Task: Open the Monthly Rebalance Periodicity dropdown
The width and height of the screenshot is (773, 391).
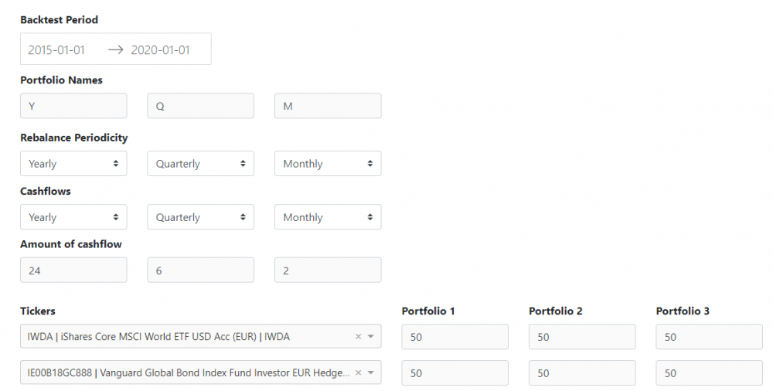Action: coord(328,164)
